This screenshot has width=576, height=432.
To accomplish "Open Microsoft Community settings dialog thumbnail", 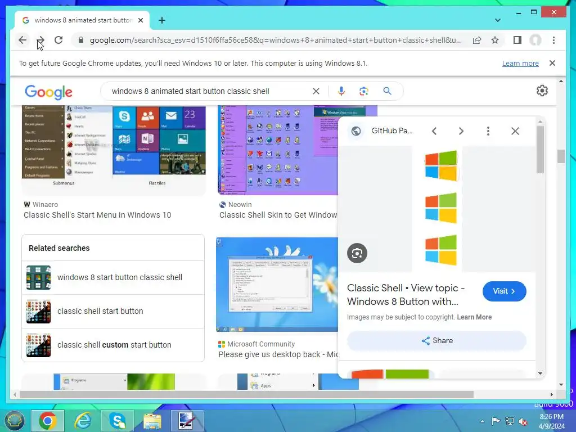I will [x=277, y=285].
